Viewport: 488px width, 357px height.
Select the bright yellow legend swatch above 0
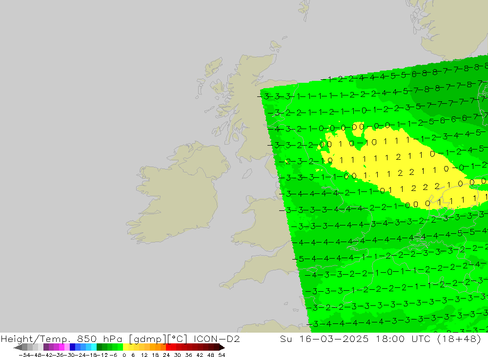[x=125, y=347]
